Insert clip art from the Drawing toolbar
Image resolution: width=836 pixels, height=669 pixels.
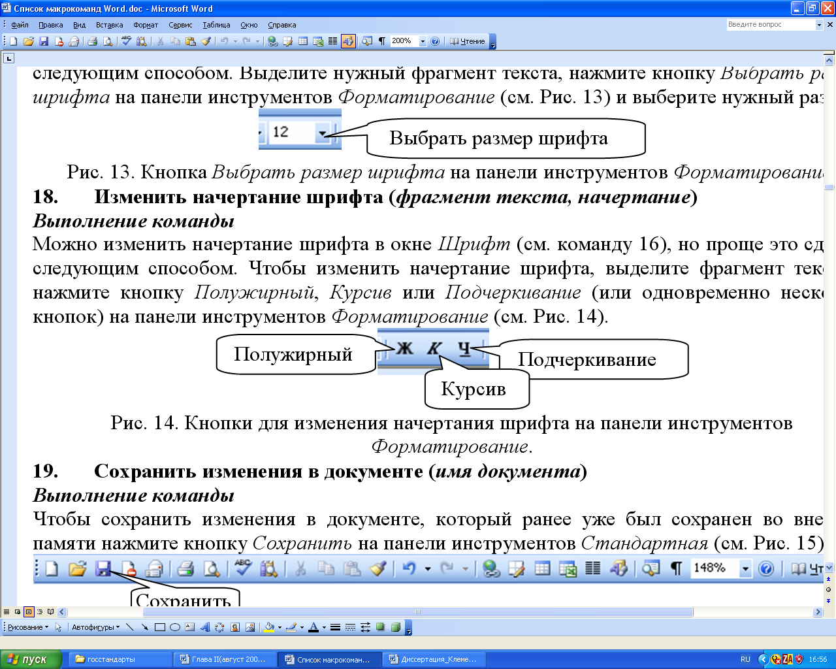coord(235,627)
